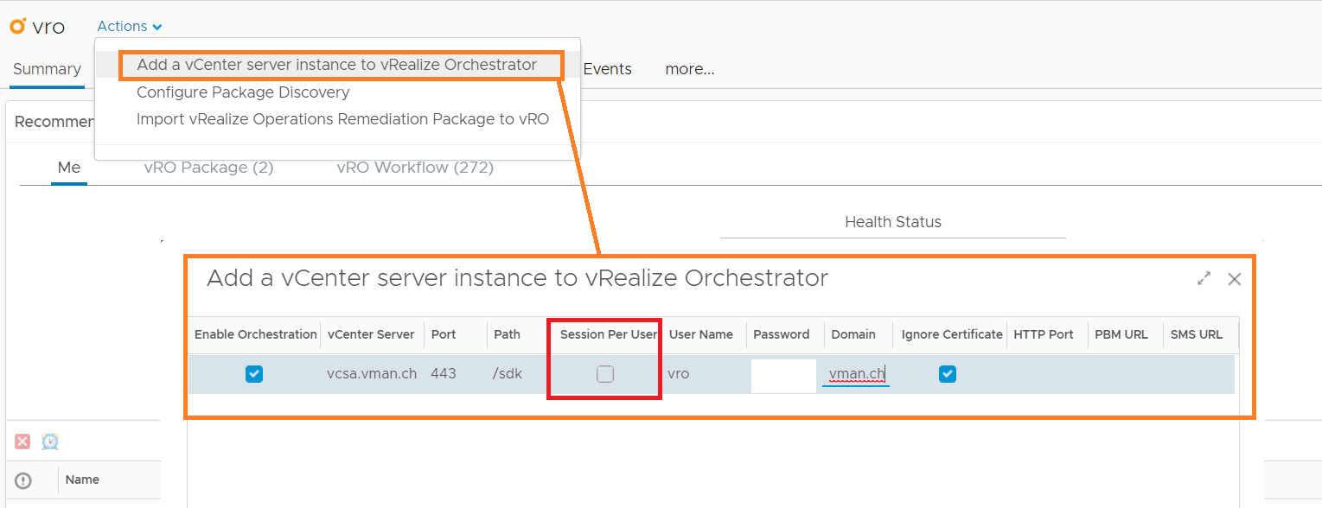Click the Domain field containing vman.ch
1322x508 pixels.
856,375
